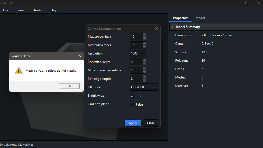Open the File menu
Screen dimensions: 263x148
coord(6,10)
